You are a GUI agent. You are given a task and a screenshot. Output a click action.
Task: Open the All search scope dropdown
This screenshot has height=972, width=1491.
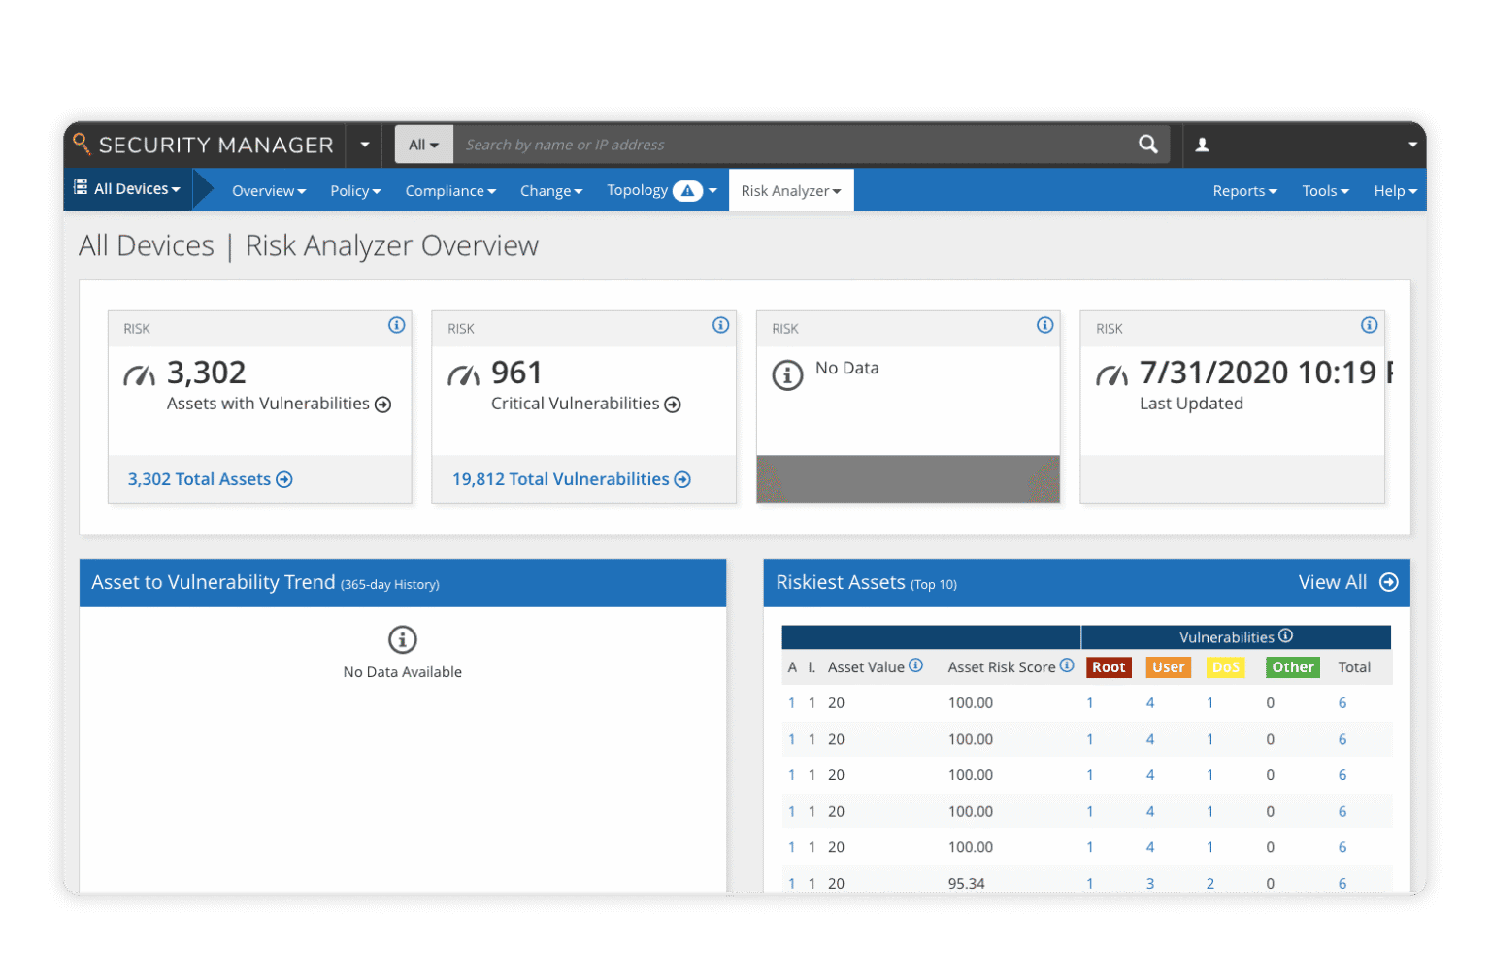pyautogui.click(x=423, y=144)
